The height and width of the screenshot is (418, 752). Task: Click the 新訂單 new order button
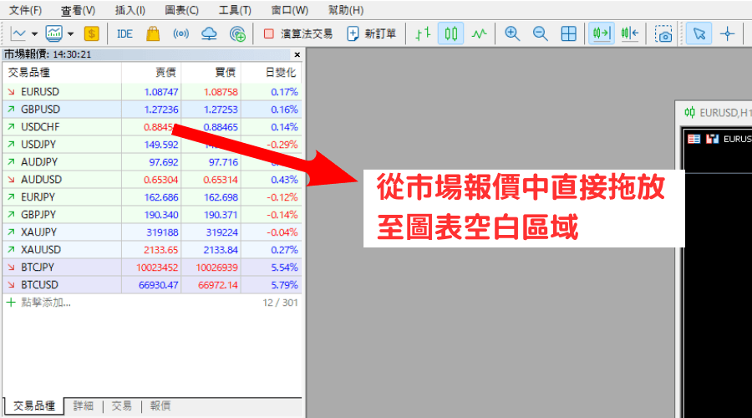point(372,34)
